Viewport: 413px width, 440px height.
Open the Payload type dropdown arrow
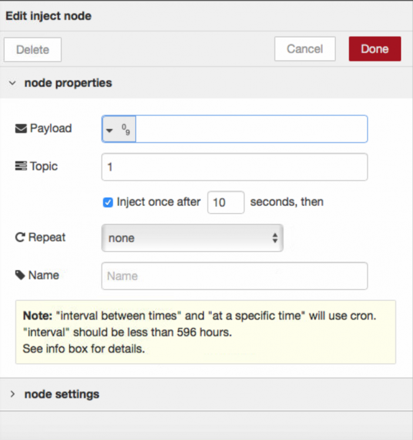110,130
